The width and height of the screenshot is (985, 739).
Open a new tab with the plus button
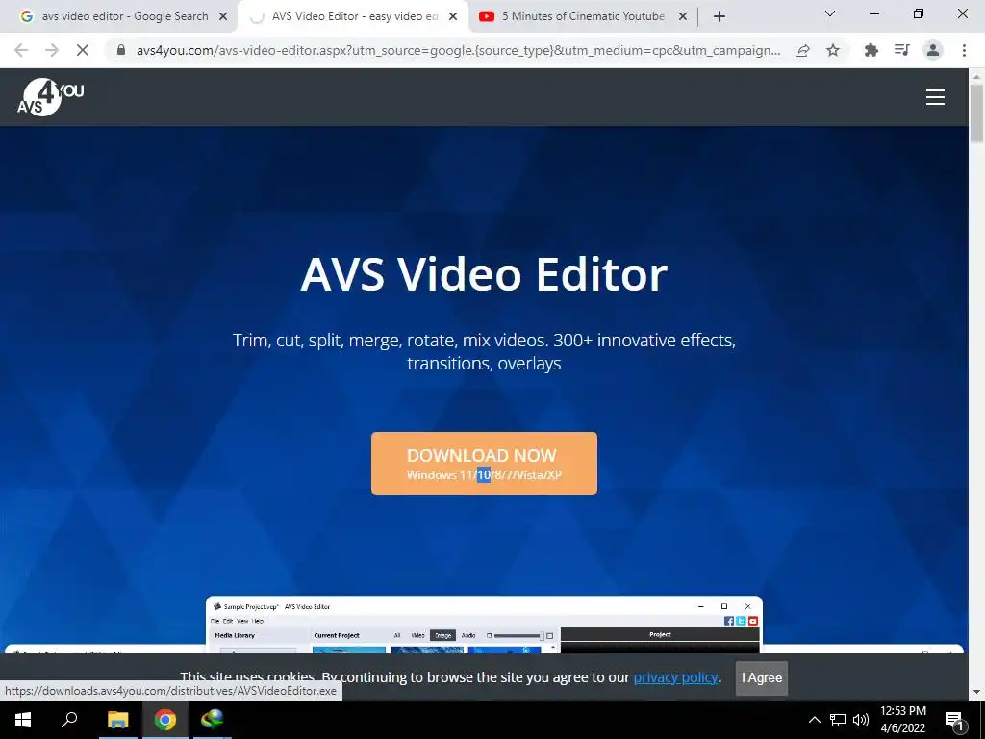pyautogui.click(x=720, y=17)
